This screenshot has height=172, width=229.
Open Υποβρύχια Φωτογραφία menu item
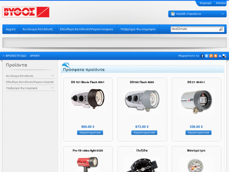point(138,29)
